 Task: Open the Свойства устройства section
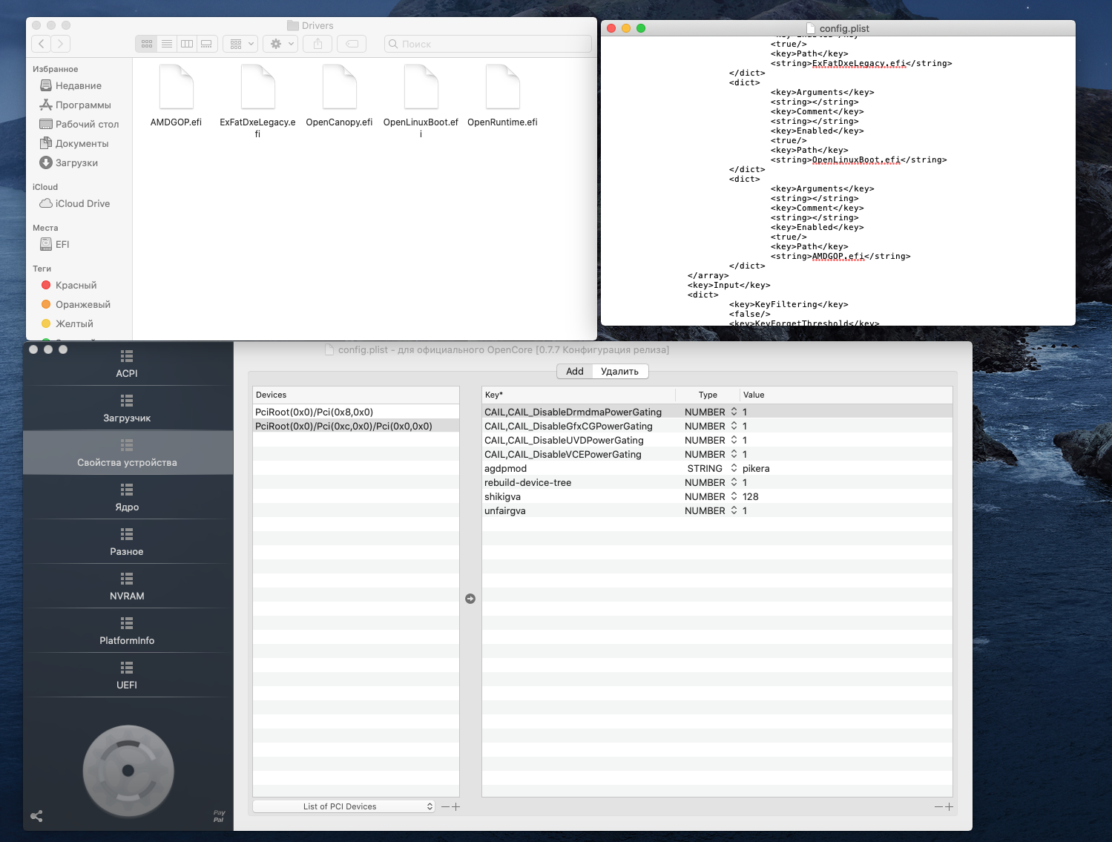point(127,453)
